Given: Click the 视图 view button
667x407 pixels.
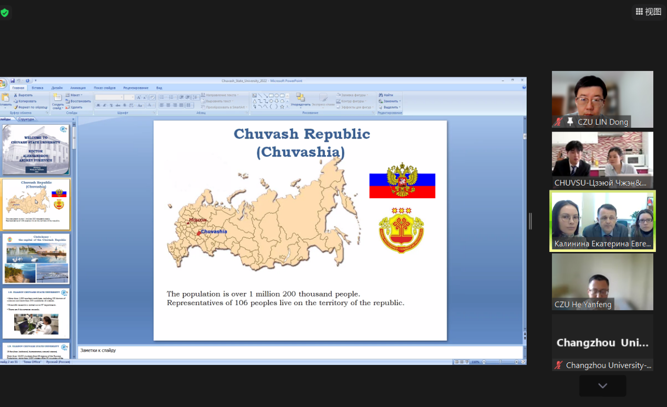Looking at the screenshot, I should click(648, 12).
